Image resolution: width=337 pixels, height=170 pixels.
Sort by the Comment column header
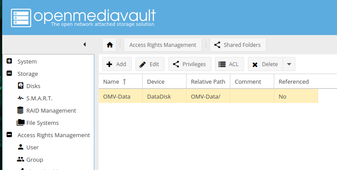[252, 81]
